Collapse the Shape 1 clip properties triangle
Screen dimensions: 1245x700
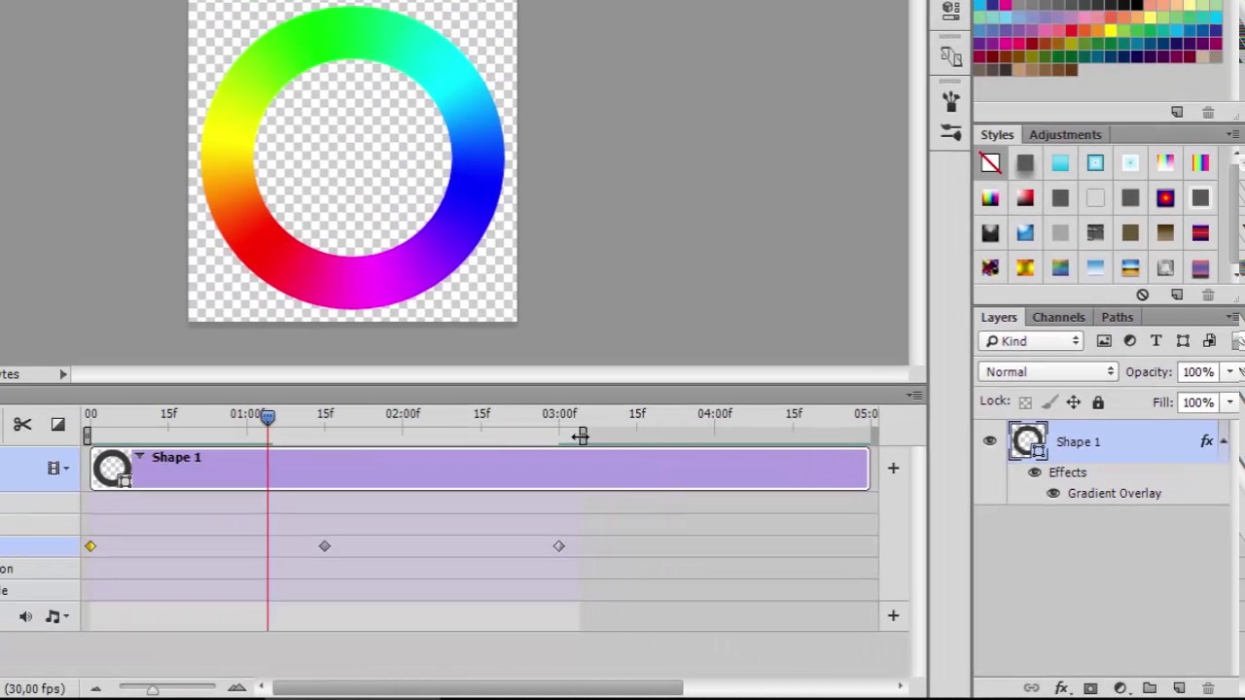click(x=140, y=456)
